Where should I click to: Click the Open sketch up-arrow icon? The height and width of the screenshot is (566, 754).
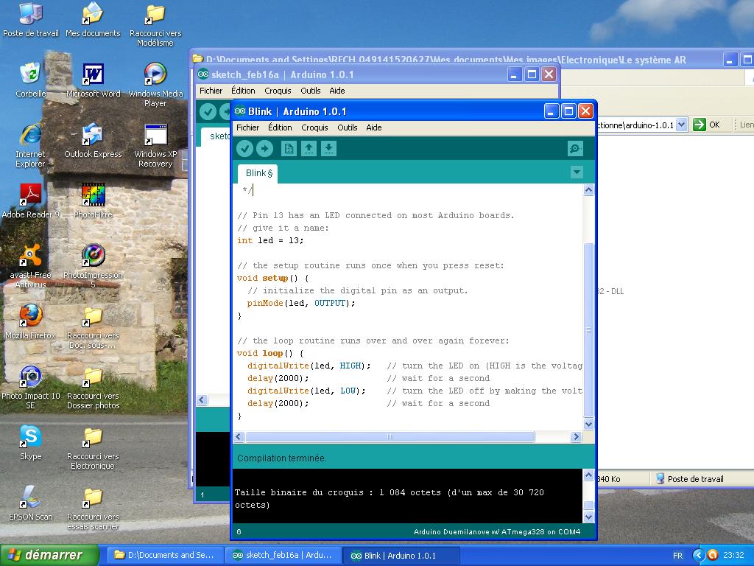(309, 149)
